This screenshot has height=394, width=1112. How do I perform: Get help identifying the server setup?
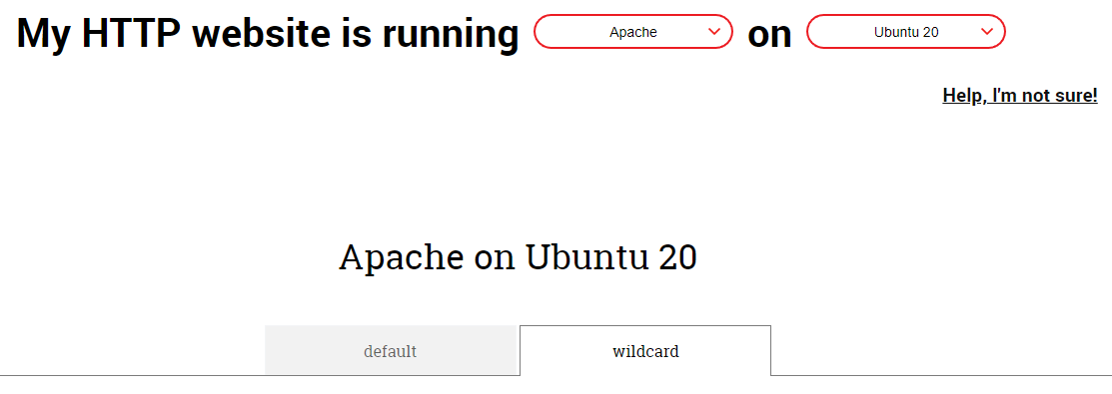(x=1020, y=95)
